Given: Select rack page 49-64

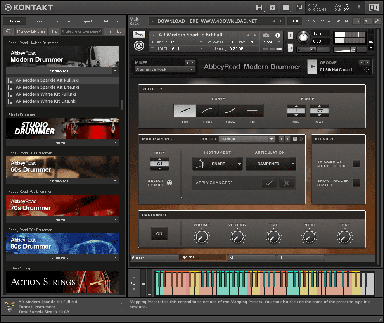Looking at the screenshot, I should [342, 21].
